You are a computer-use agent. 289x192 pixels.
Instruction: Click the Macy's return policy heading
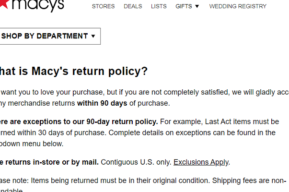tap(73, 72)
